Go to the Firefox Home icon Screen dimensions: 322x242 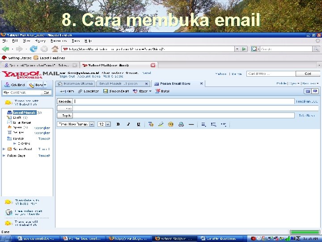coord(55,49)
